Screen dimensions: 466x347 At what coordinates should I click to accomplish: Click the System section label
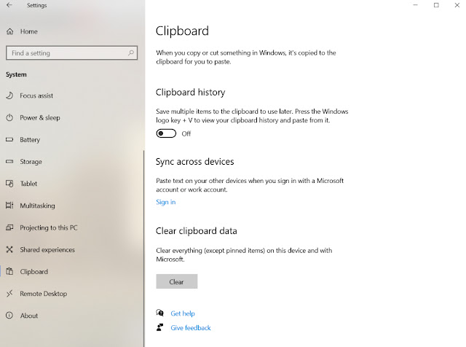pos(16,74)
